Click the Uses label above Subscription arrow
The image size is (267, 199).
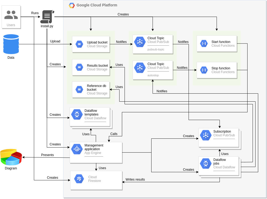pyautogui.click(x=225, y=154)
